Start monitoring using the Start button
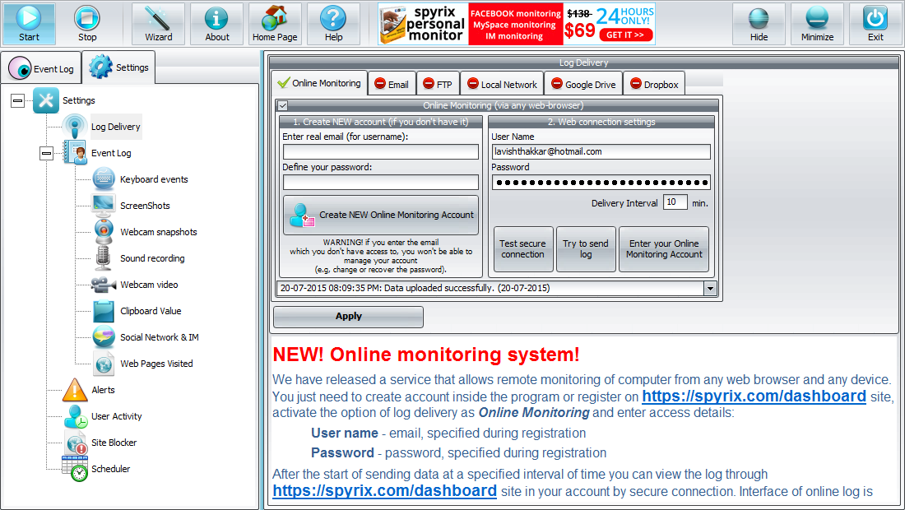 pos(29,24)
